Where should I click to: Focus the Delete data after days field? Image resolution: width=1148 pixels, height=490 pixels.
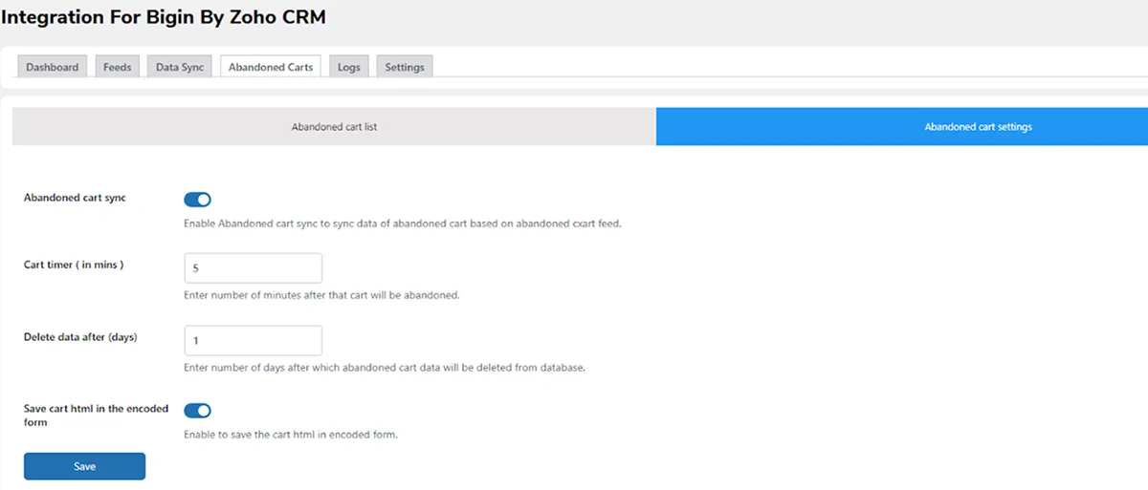(253, 341)
